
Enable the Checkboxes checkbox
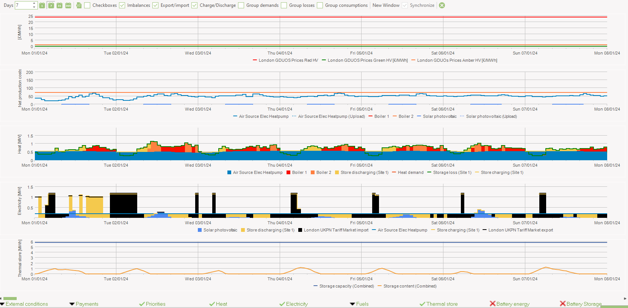point(87,5)
